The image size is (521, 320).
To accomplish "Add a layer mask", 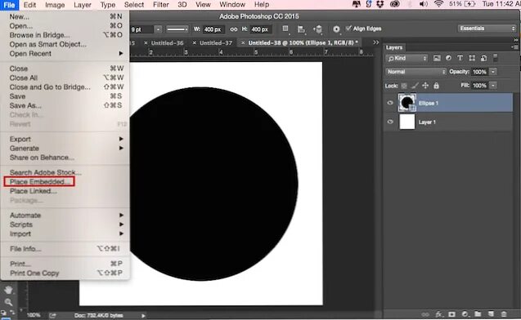I will point(451,314).
